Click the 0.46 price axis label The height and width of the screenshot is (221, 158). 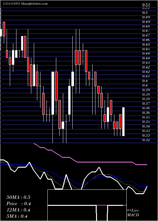(x=146, y=40)
